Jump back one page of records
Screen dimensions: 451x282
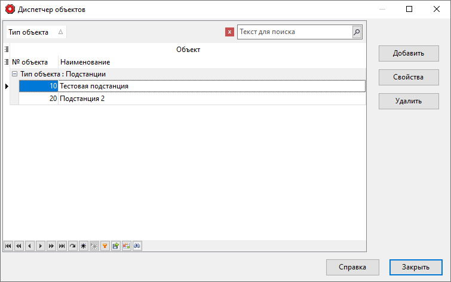point(19,246)
